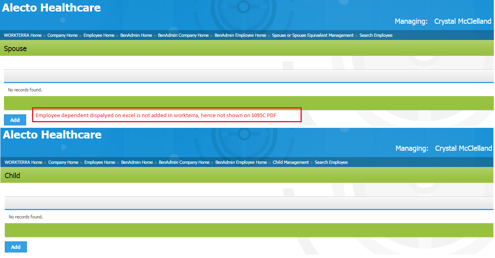The height and width of the screenshot is (258, 495).
Task: Go to Company Home in the Child page breadcrumb
Action: [x=63, y=162]
